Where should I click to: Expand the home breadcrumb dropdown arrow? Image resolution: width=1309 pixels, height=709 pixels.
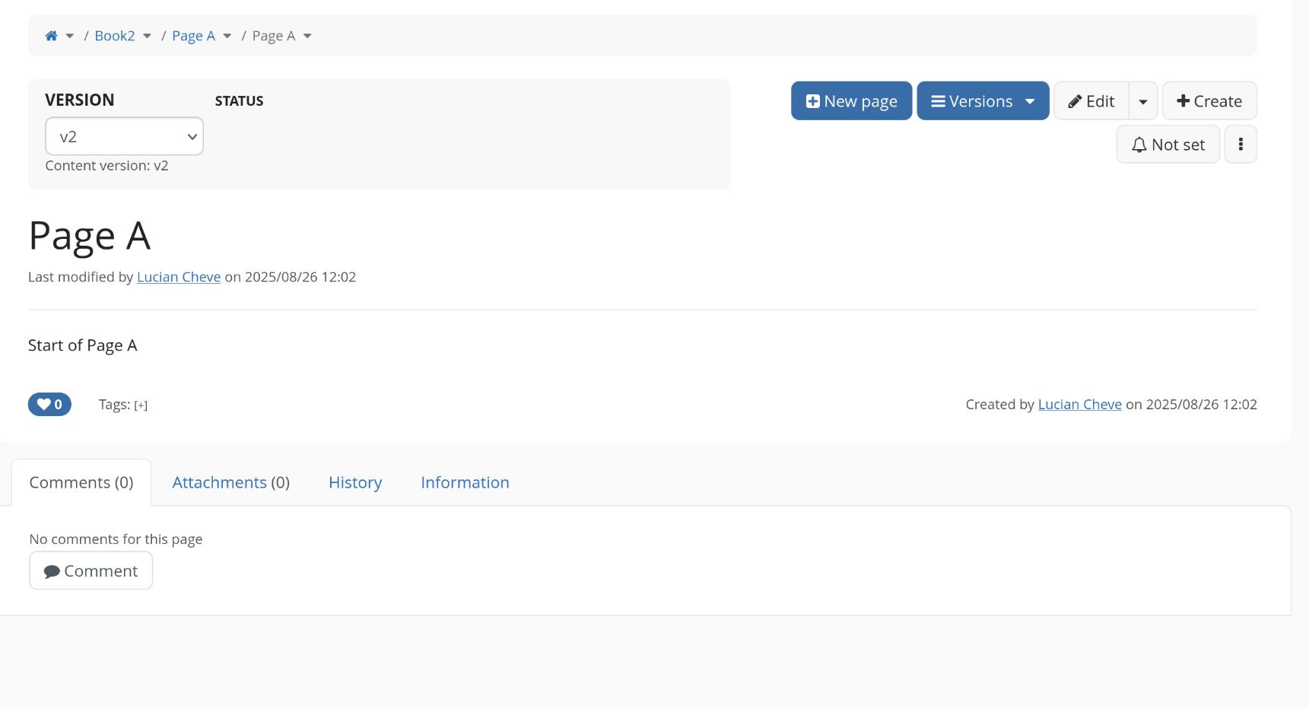pos(70,36)
